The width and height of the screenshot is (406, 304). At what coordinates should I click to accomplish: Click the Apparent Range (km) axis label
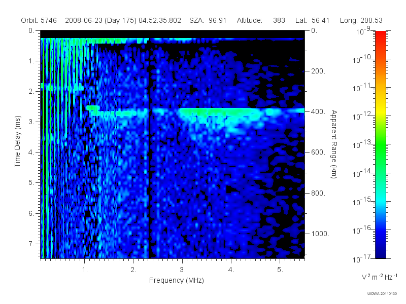pyautogui.click(x=334, y=144)
